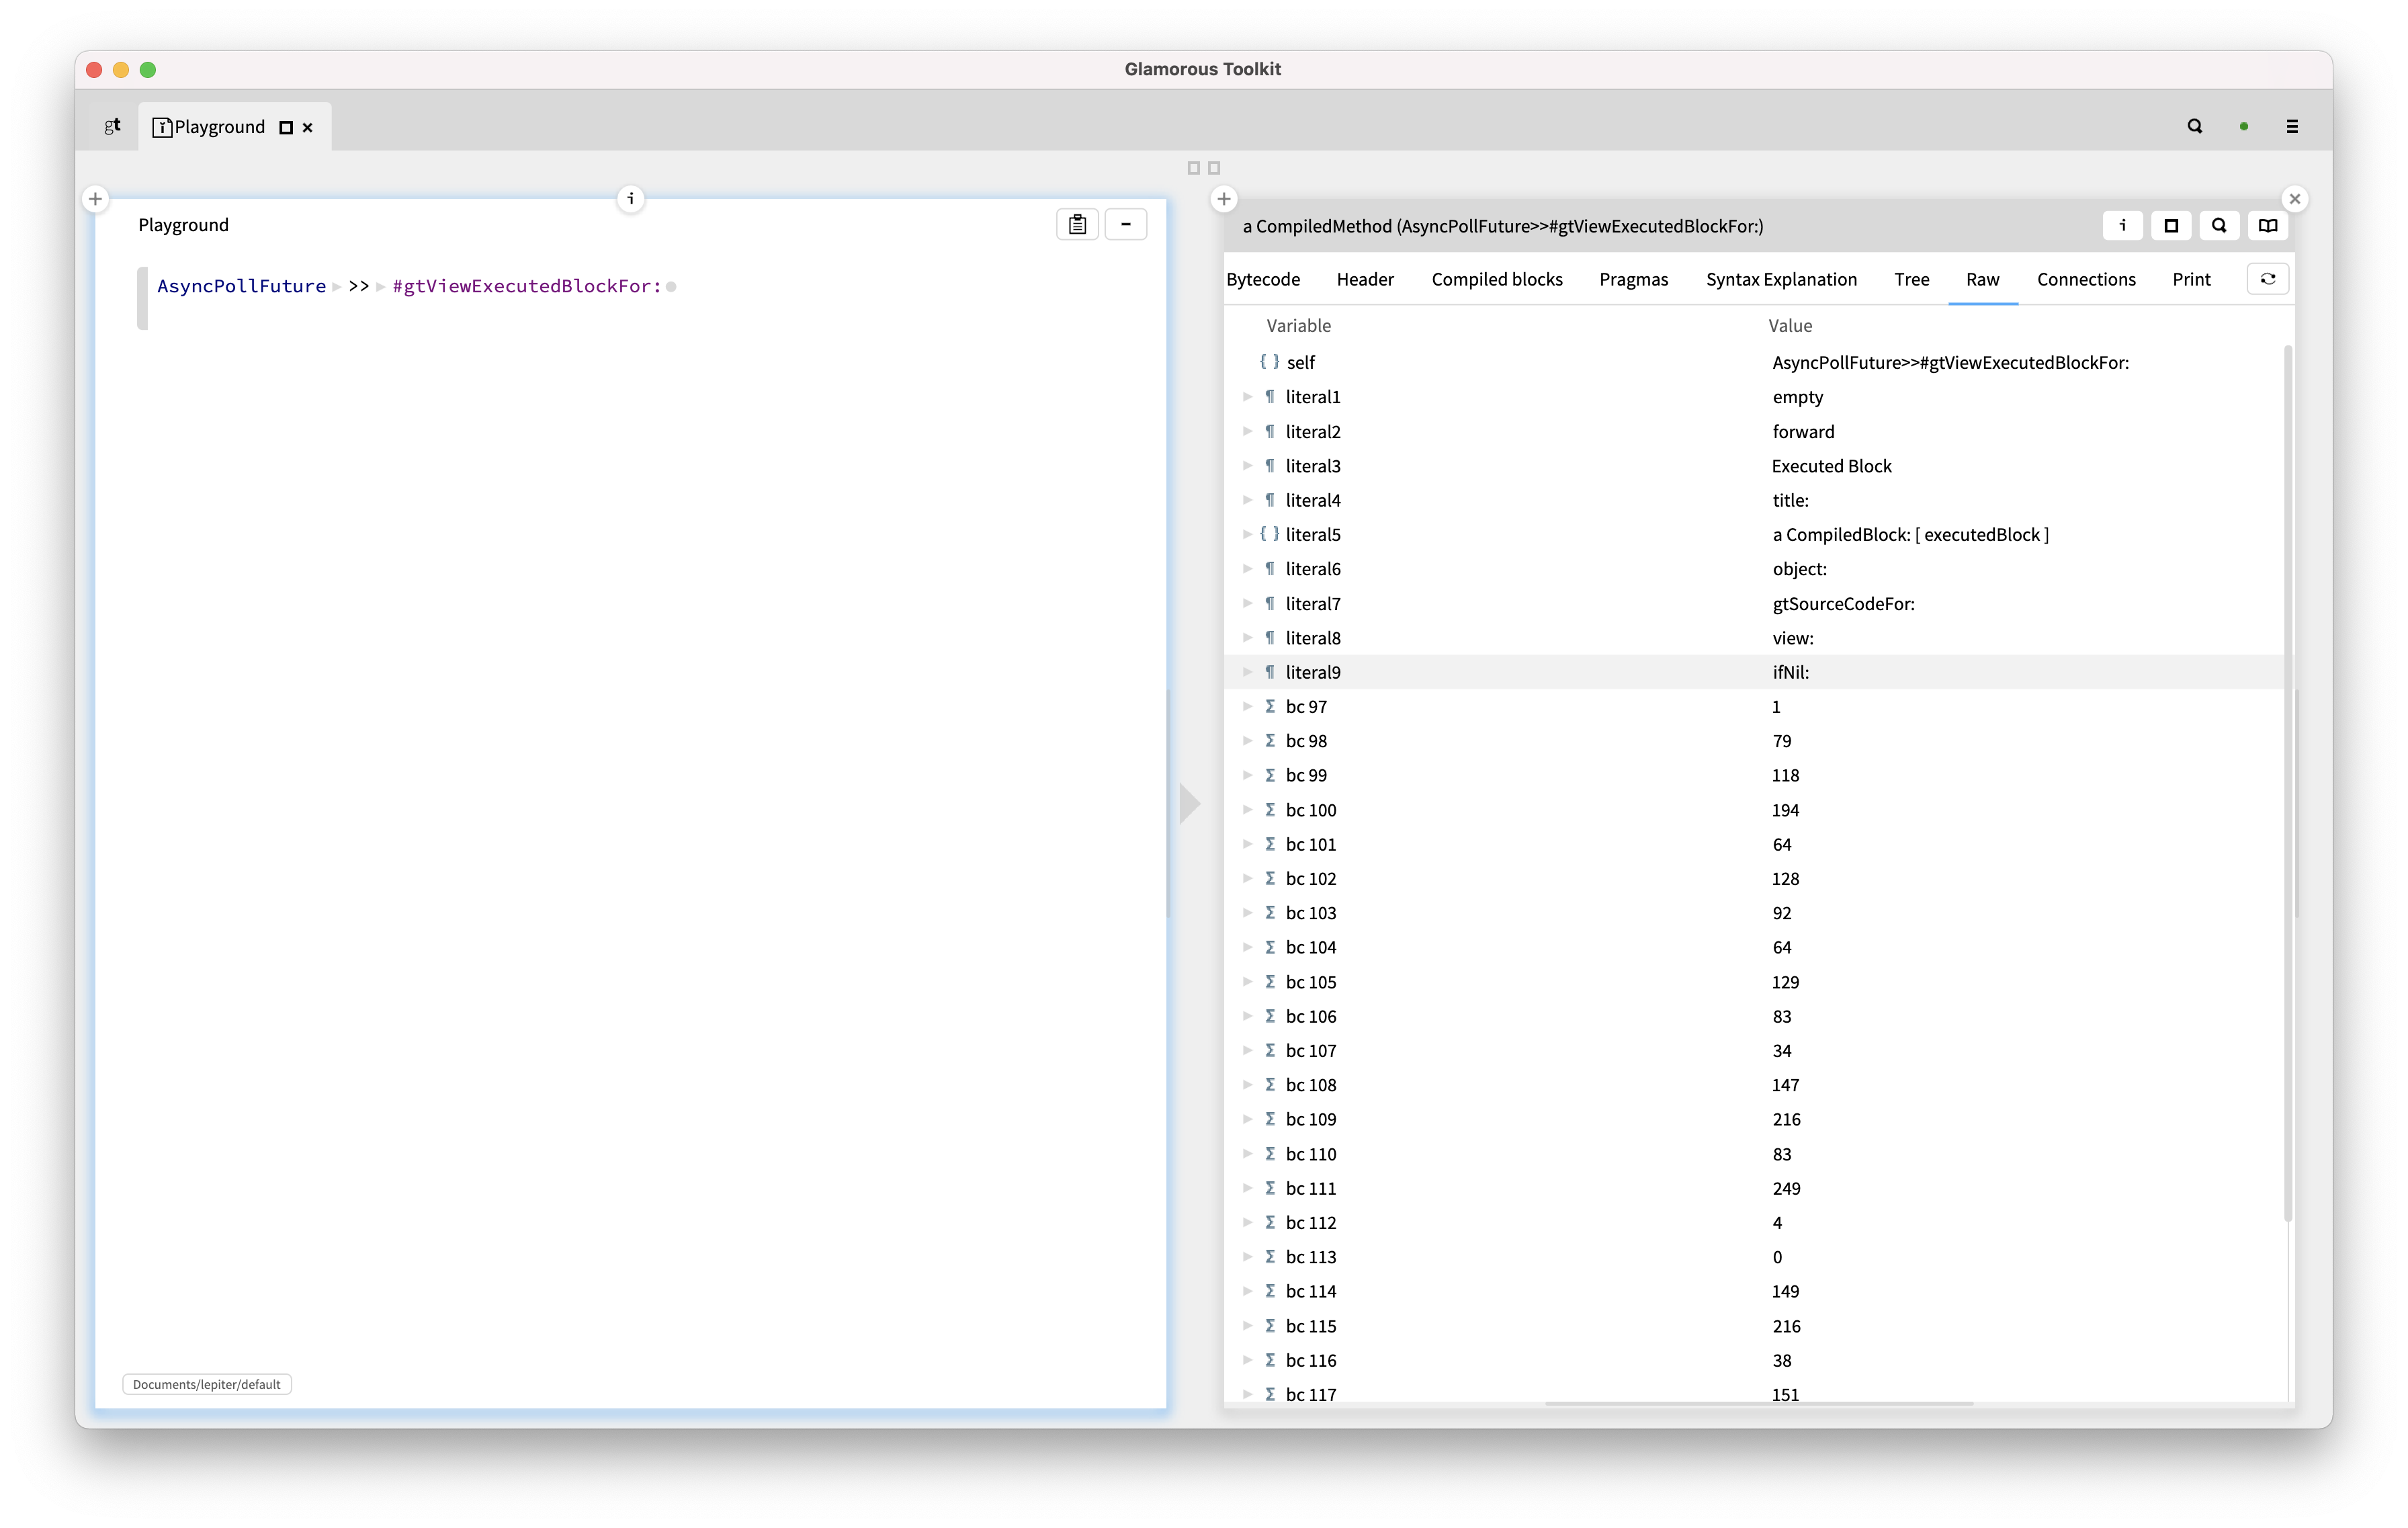Screen dimensions: 2408x1528
Task: Open the hamburger menu top-right
Action: pyautogui.click(x=2293, y=126)
